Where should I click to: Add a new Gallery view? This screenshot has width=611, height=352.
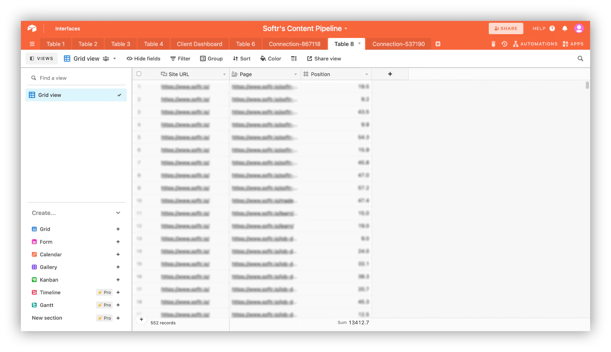[118, 267]
